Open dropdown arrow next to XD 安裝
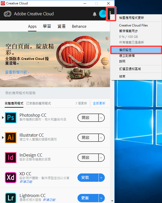The height and width of the screenshot is (203, 162). [x=101, y=178]
